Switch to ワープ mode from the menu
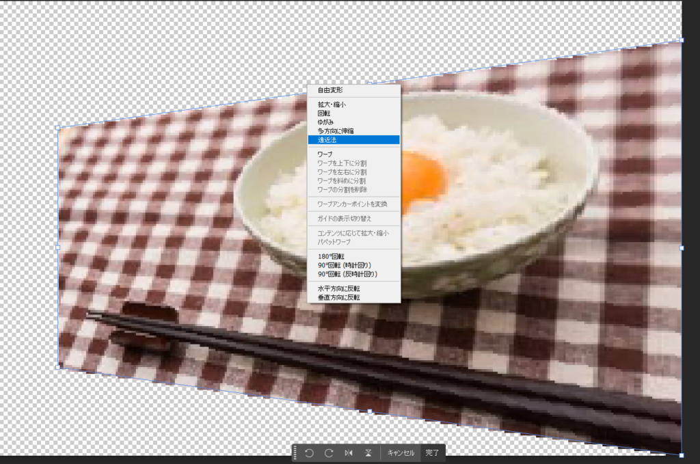The height and width of the screenshot is (464, 700). pos(325,154)
